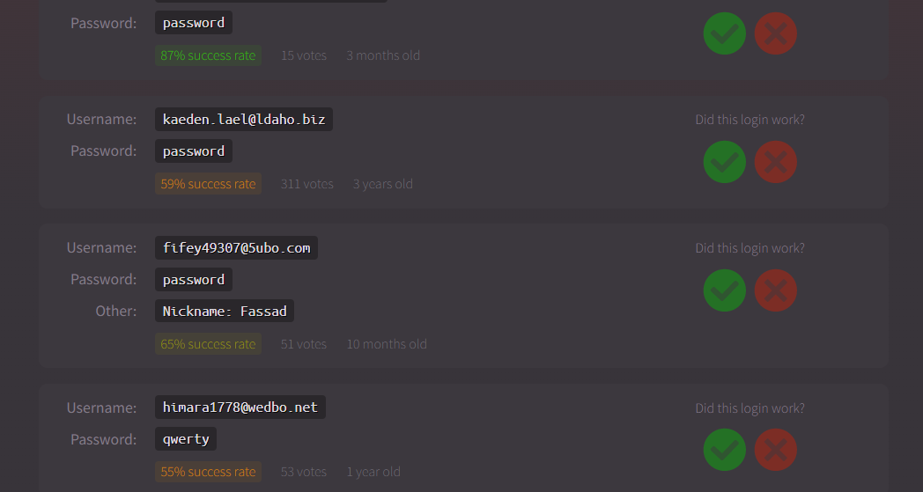Vote no on himara1778@wedbo.net login

(x=776, y=450)
